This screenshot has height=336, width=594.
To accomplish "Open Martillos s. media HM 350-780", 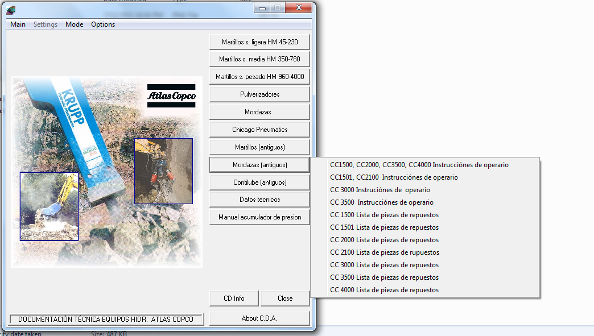I will [x=259, y=59].
